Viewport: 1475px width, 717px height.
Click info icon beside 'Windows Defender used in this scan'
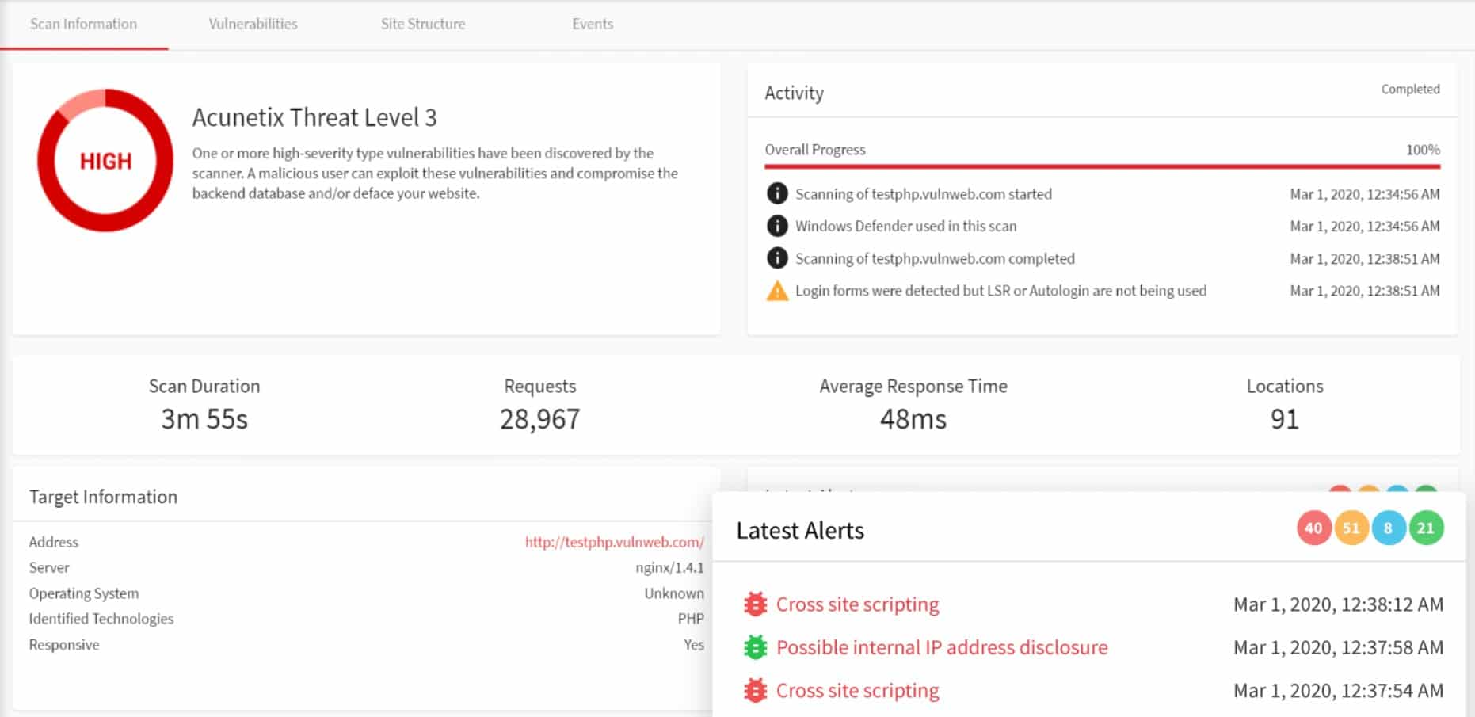[777, 226]
